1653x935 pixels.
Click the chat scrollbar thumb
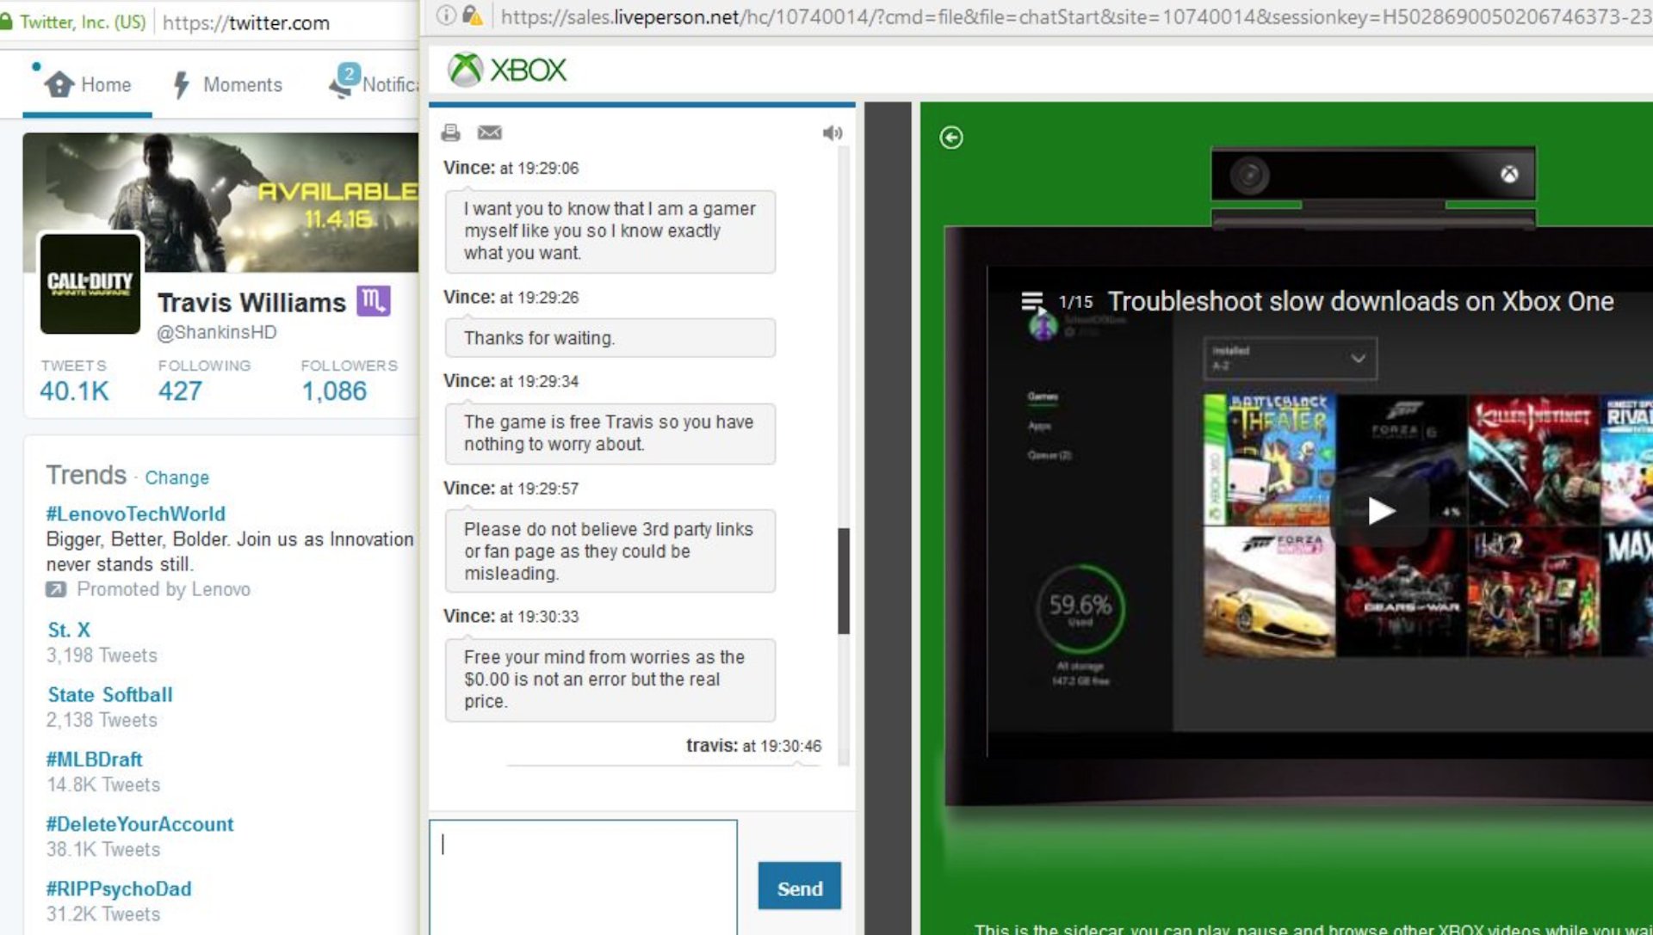pos(844,581)
